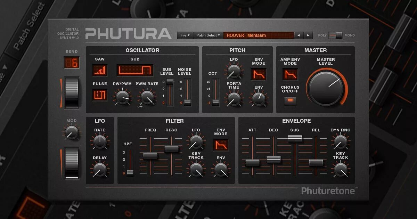Image resolution: width=417 pixels, height=219 pixels.
Task: Flip the POLY/MONO switch
Action: 336,35
